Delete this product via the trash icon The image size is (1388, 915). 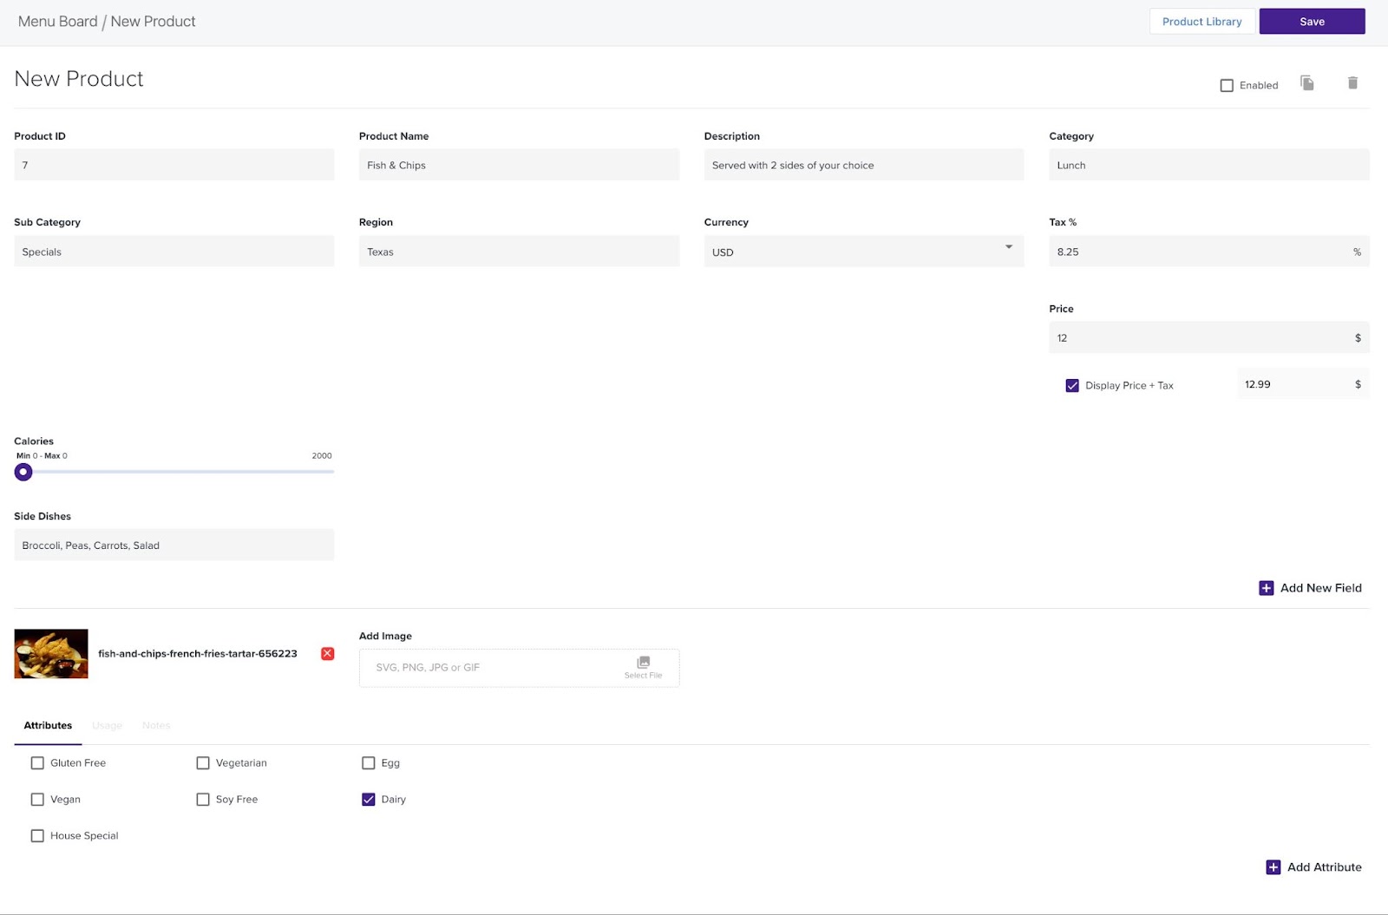click(x=1352, y=82)
